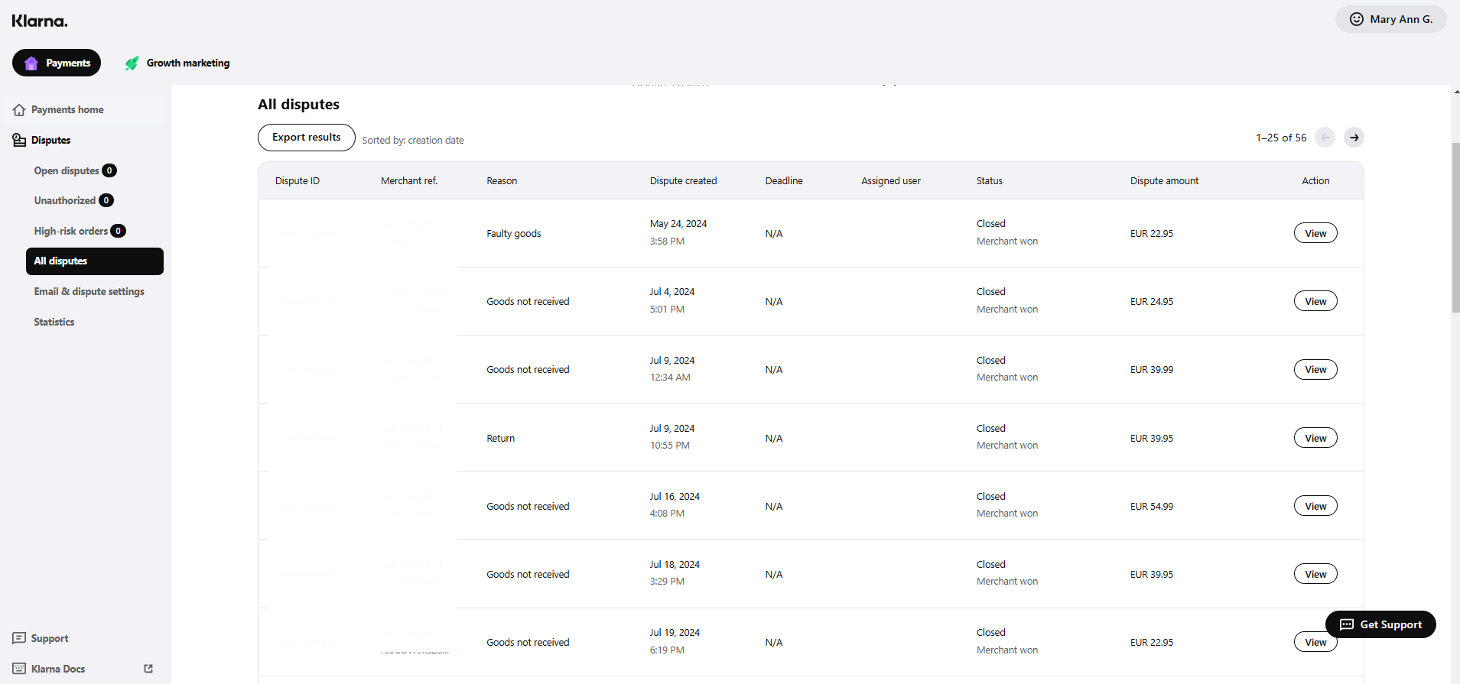1460x684 pixels.
Task: Click the Klarna logo
Action: pyautogui.click(x=40, y=21)
